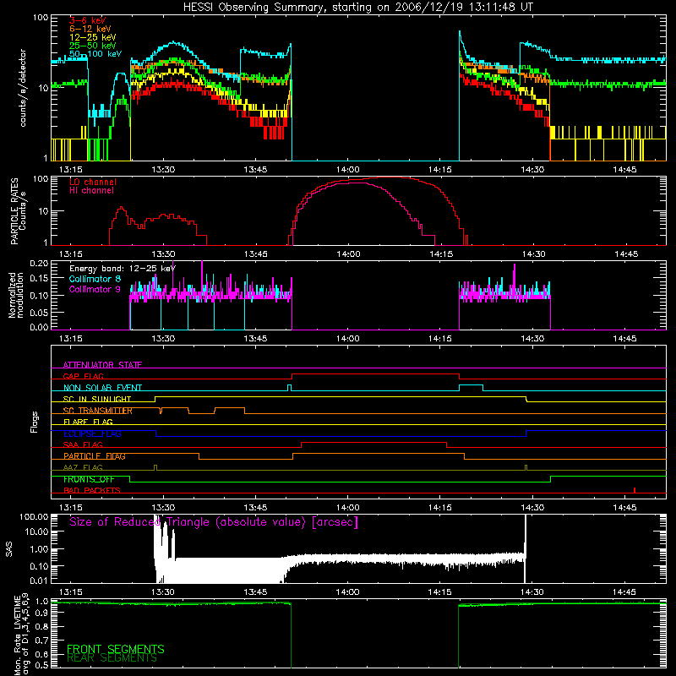Click the 'Size of Reduced Triangle' caption
The height and width of the screenshot is (676, 676).
point(214,522)
